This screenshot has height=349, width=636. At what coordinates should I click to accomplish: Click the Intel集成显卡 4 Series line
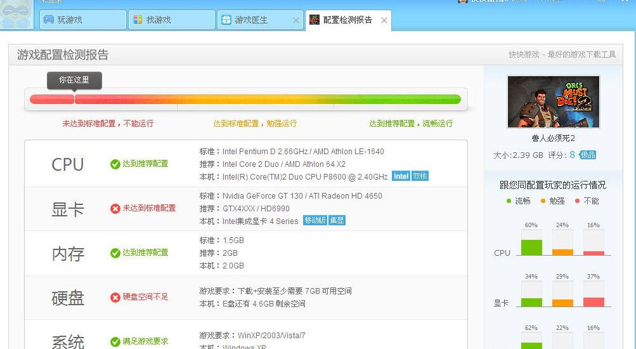pos(249,221)
